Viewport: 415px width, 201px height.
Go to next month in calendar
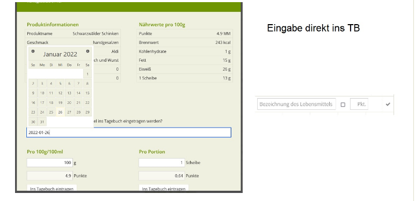pos(88,51)
